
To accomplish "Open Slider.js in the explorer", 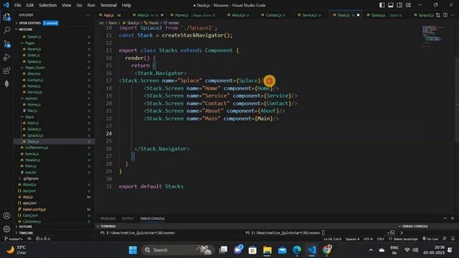I will click(x=33, y=55).
